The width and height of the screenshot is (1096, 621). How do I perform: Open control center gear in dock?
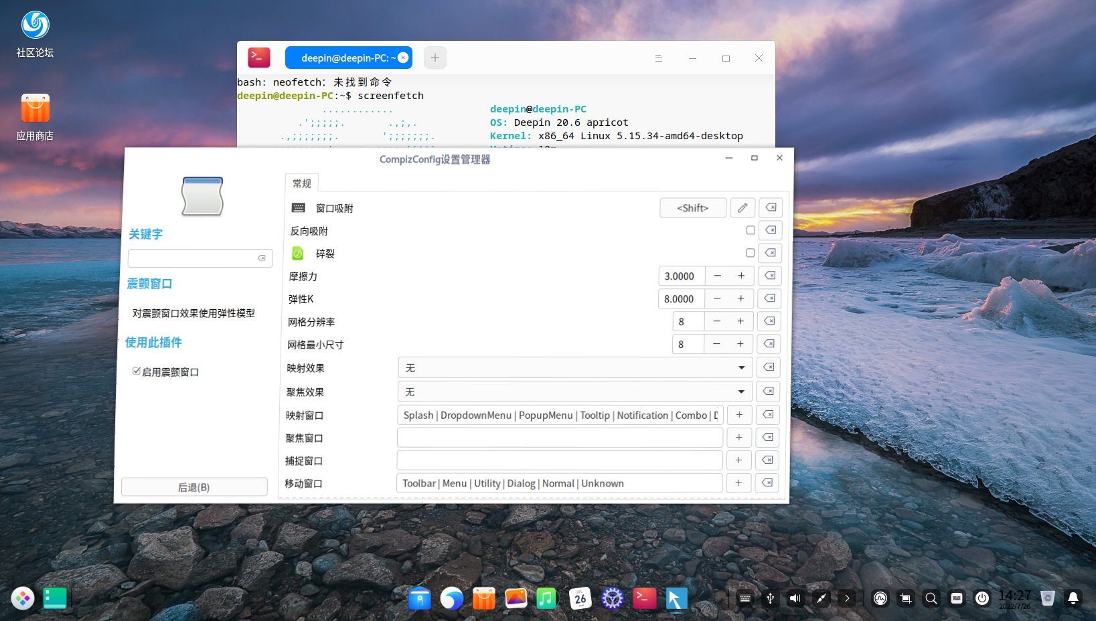point(613,598)
